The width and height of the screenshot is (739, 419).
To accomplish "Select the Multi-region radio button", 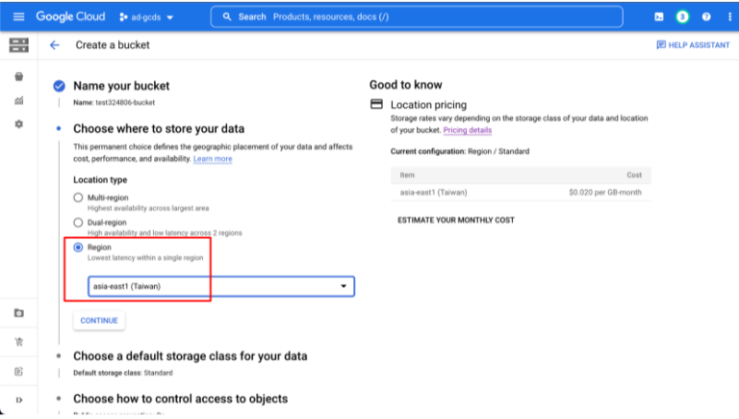I will point(78,197).
